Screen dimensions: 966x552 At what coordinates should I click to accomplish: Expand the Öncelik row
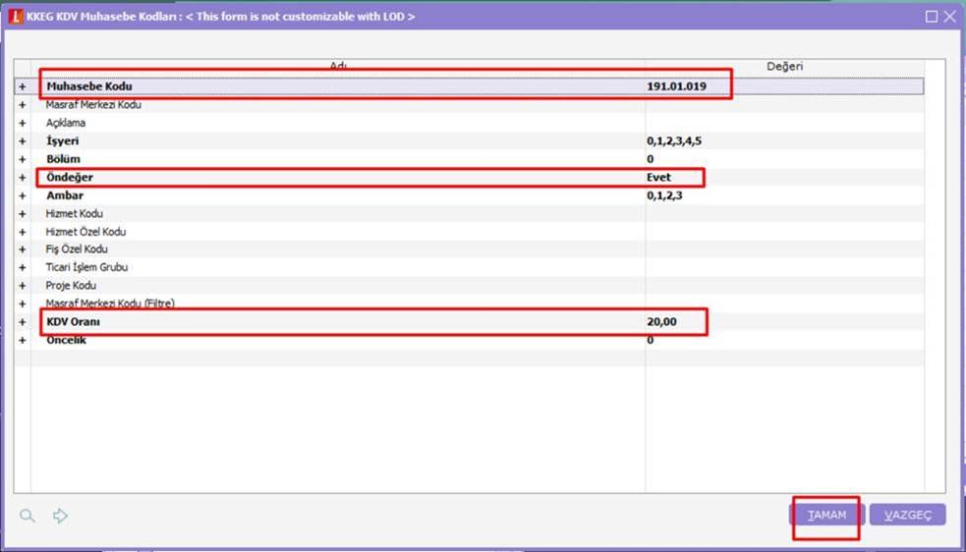point(23,340)
